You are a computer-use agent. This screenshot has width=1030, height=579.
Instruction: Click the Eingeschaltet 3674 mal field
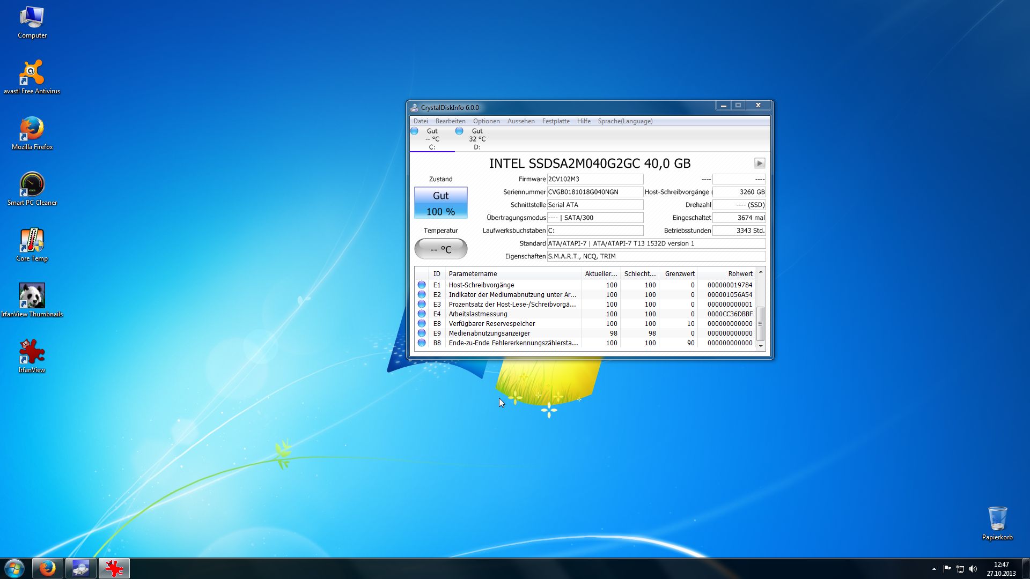(739, 218)
